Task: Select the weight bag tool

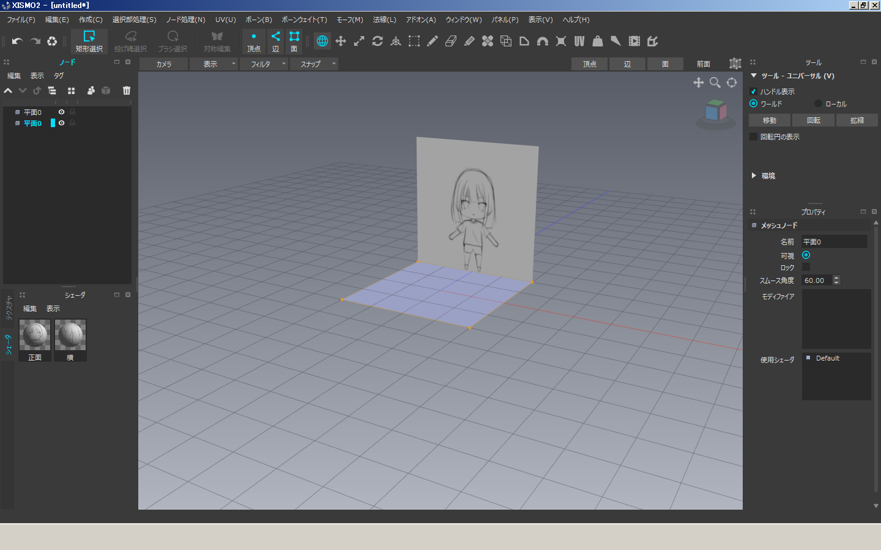Action: tap(598, 41)
